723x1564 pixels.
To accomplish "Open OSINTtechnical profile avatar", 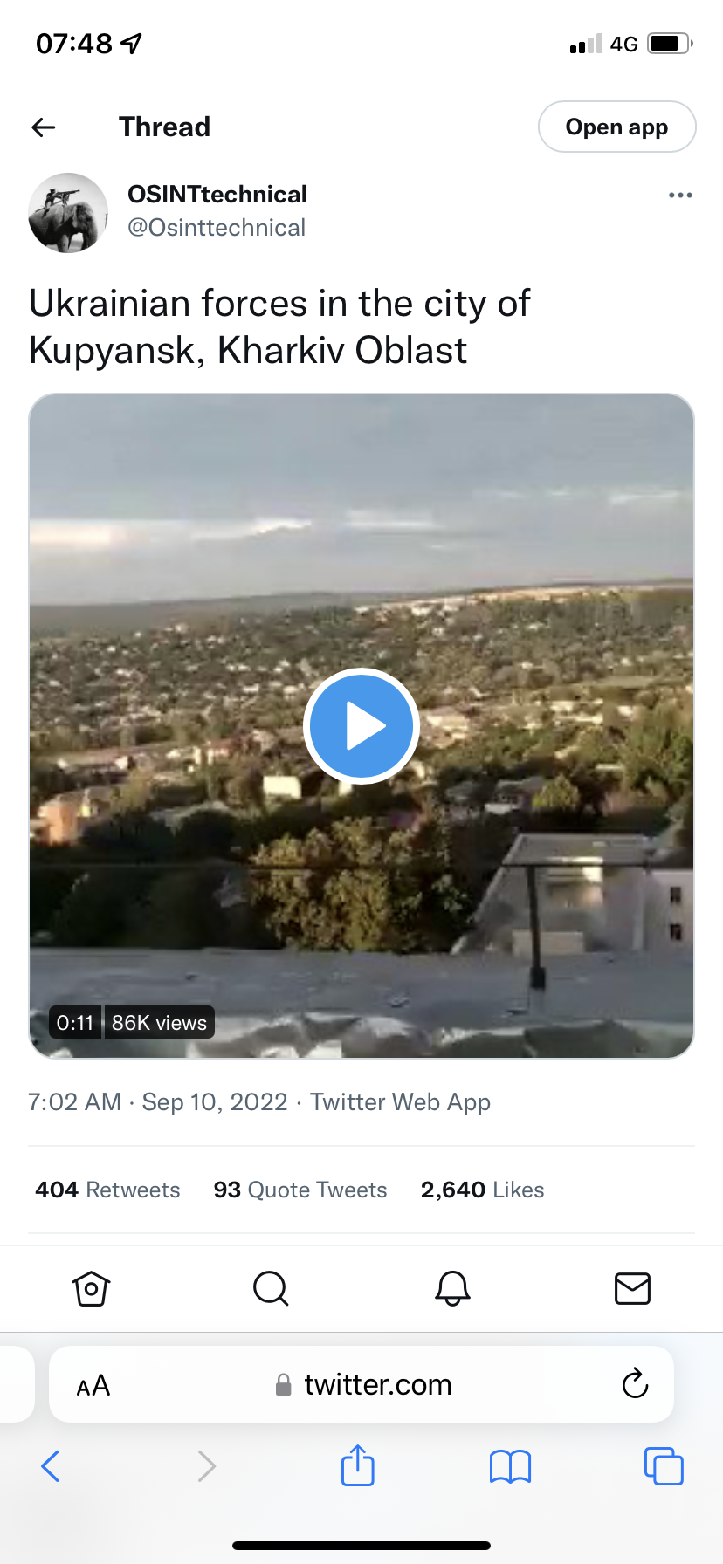I will coord(68,213).
